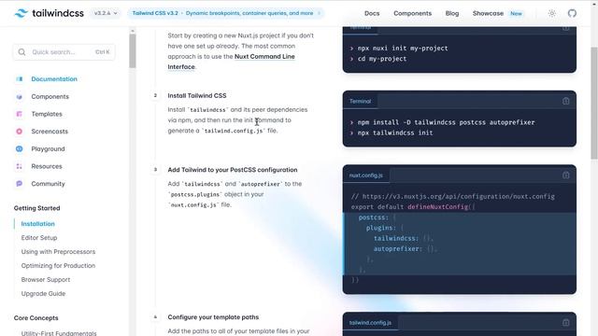Click the 'Install Tailwind CSS' heading
Image resolution: width=598 pixels, height=336 pixels.
pos(197,95)
